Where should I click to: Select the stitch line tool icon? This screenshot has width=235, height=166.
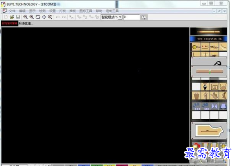click(205, 47)
